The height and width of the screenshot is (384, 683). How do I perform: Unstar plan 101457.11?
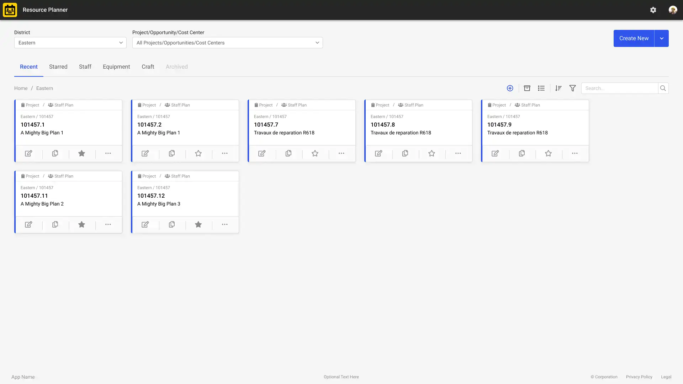click(81, 224)
